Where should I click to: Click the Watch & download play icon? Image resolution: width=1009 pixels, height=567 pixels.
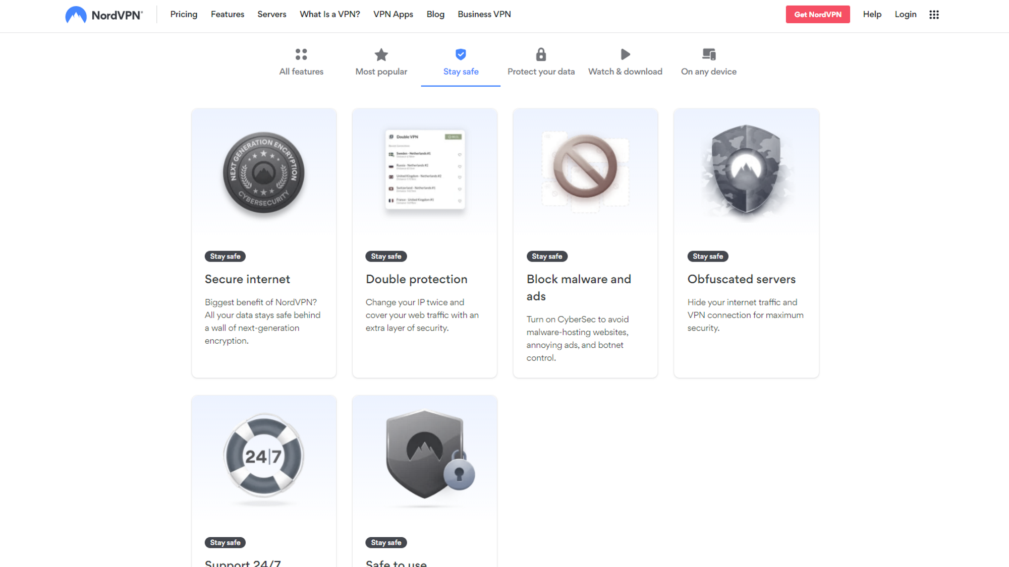[x=625, y=54]
